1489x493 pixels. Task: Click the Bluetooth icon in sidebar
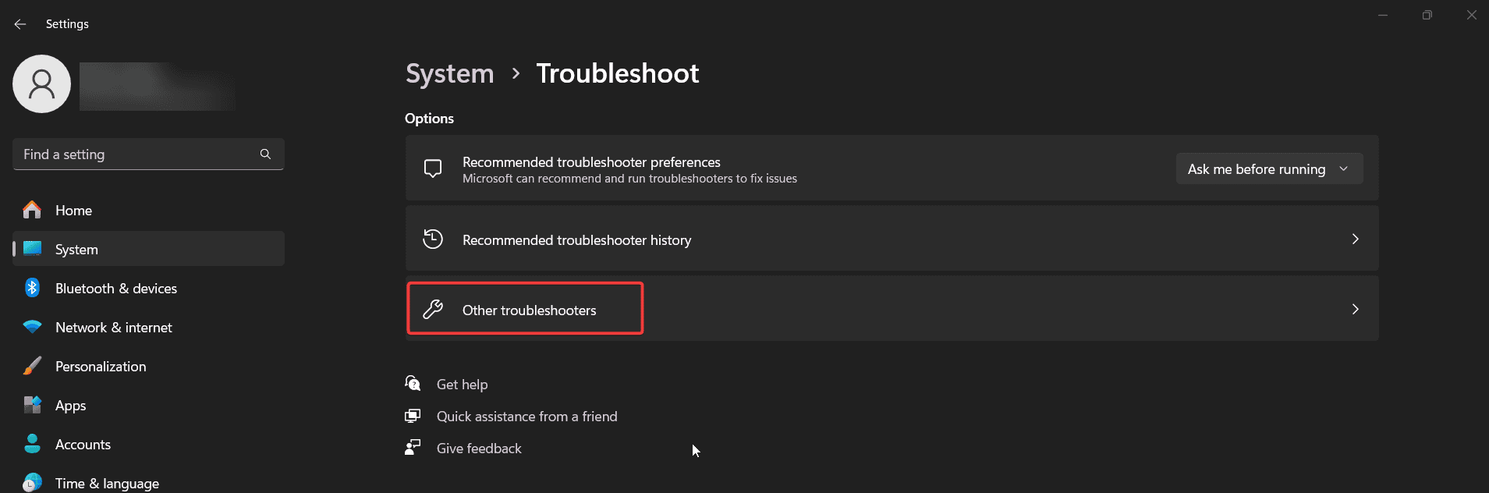(32, 288)
